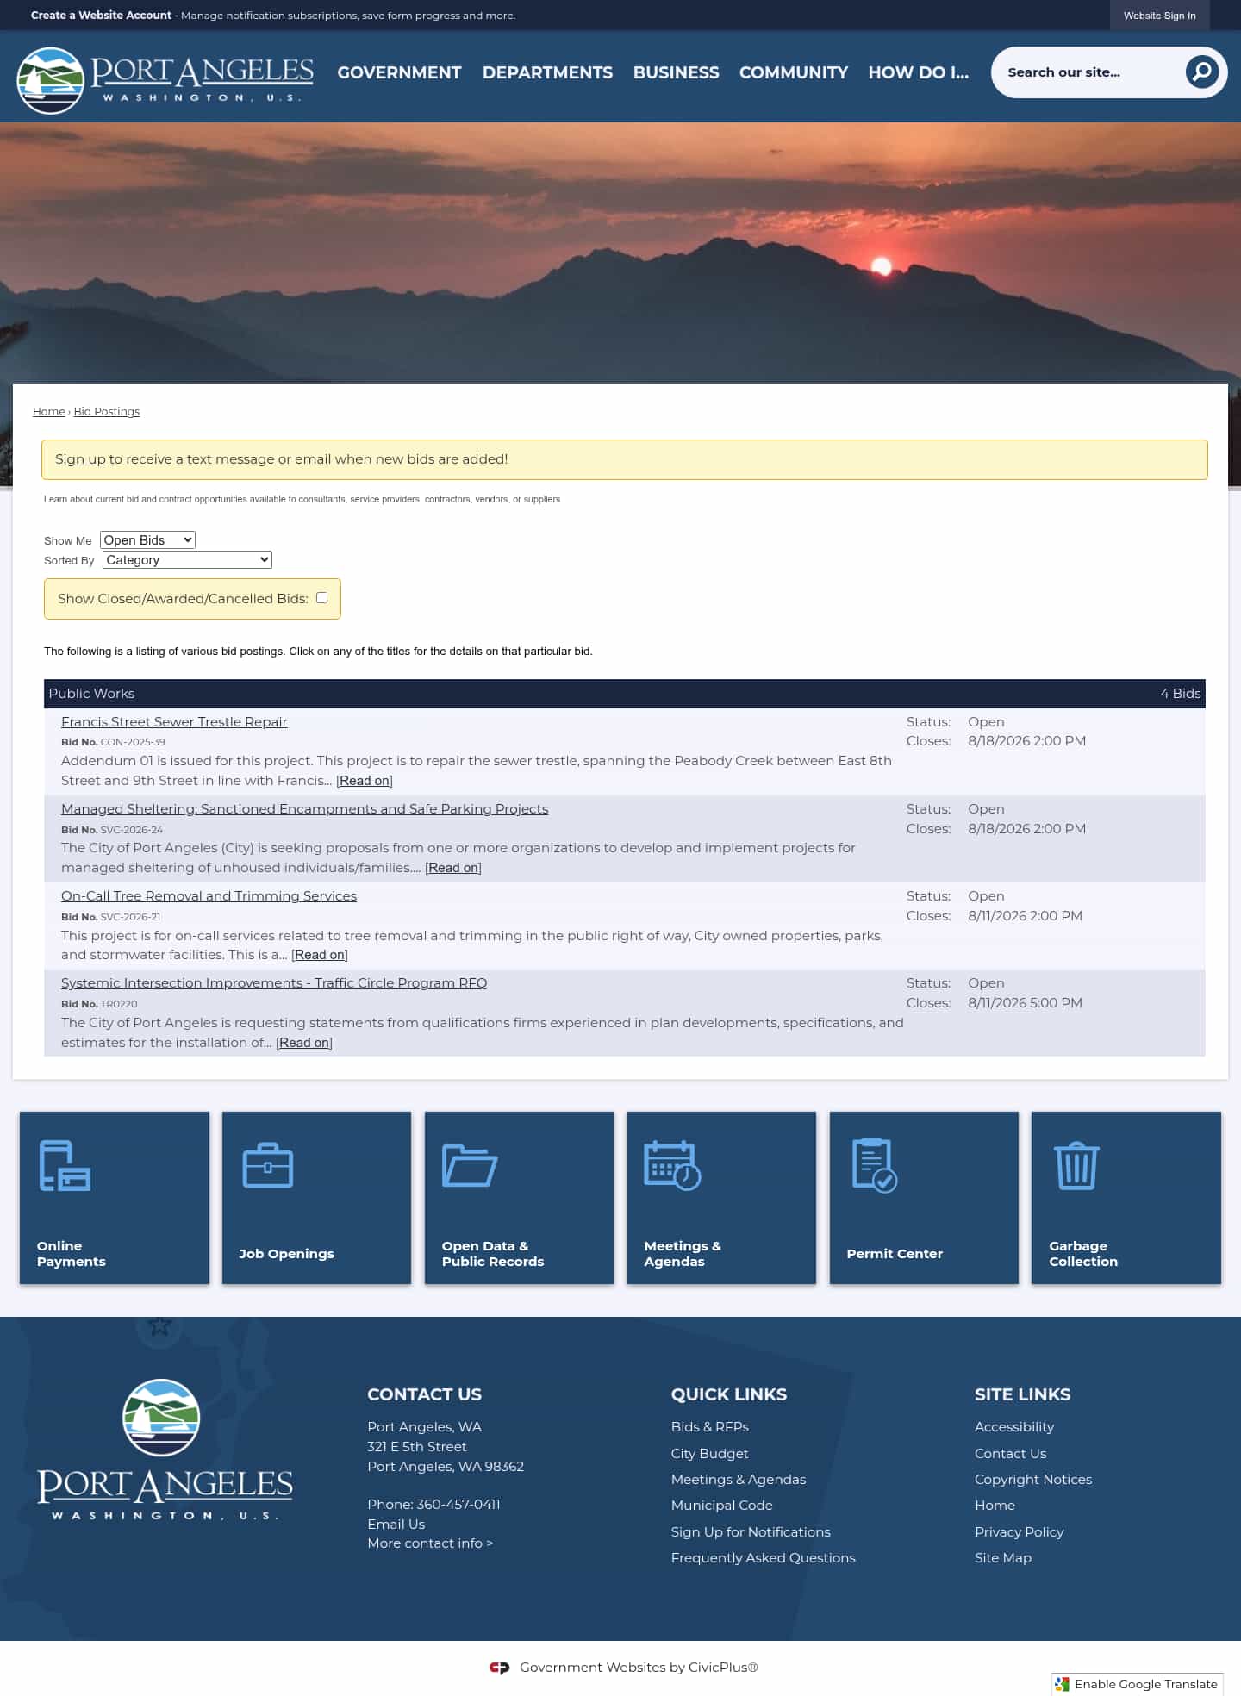Viewport: 1241px width, 1696px height.
Task: Open the Meetings & Agendas calendar tile
Action: 721,1197
